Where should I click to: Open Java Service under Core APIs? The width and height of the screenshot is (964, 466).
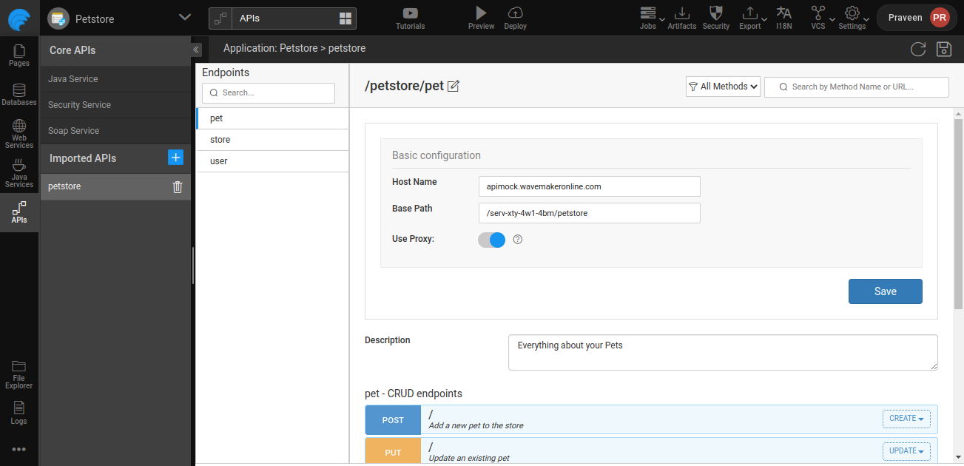pos(73,79)
